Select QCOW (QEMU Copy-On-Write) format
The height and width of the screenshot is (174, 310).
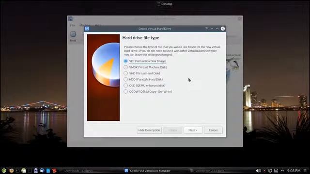coord(148,92)
